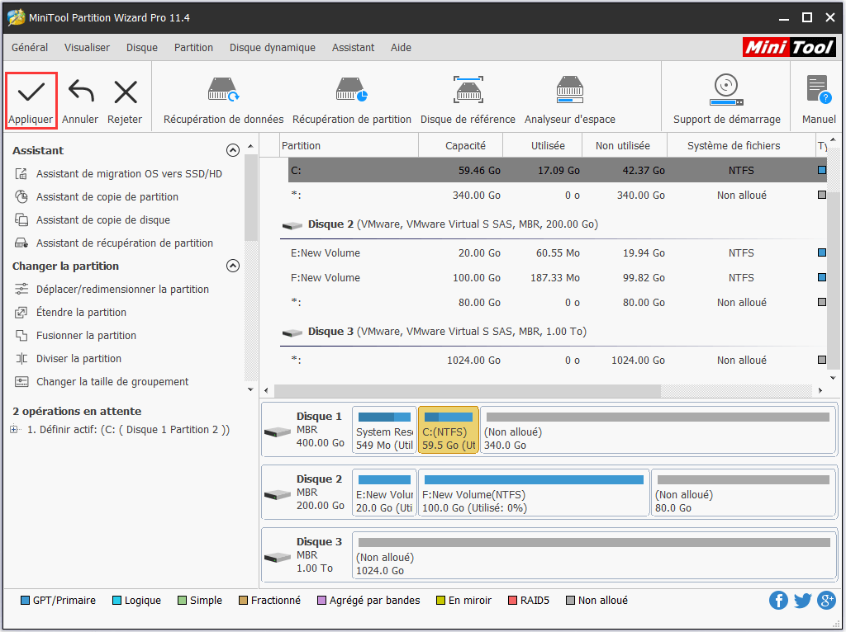
Task: Open the Général menu
Action: pyautogui.click(x=30, y=47)
